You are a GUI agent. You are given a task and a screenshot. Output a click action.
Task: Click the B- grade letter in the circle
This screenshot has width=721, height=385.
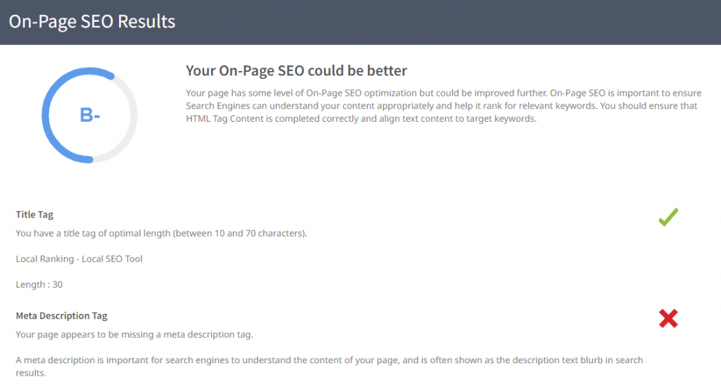(90, 115)
